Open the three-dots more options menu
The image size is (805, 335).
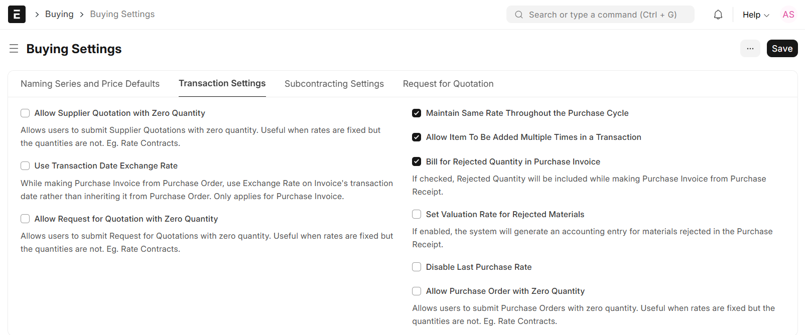(x=750, y=49)
